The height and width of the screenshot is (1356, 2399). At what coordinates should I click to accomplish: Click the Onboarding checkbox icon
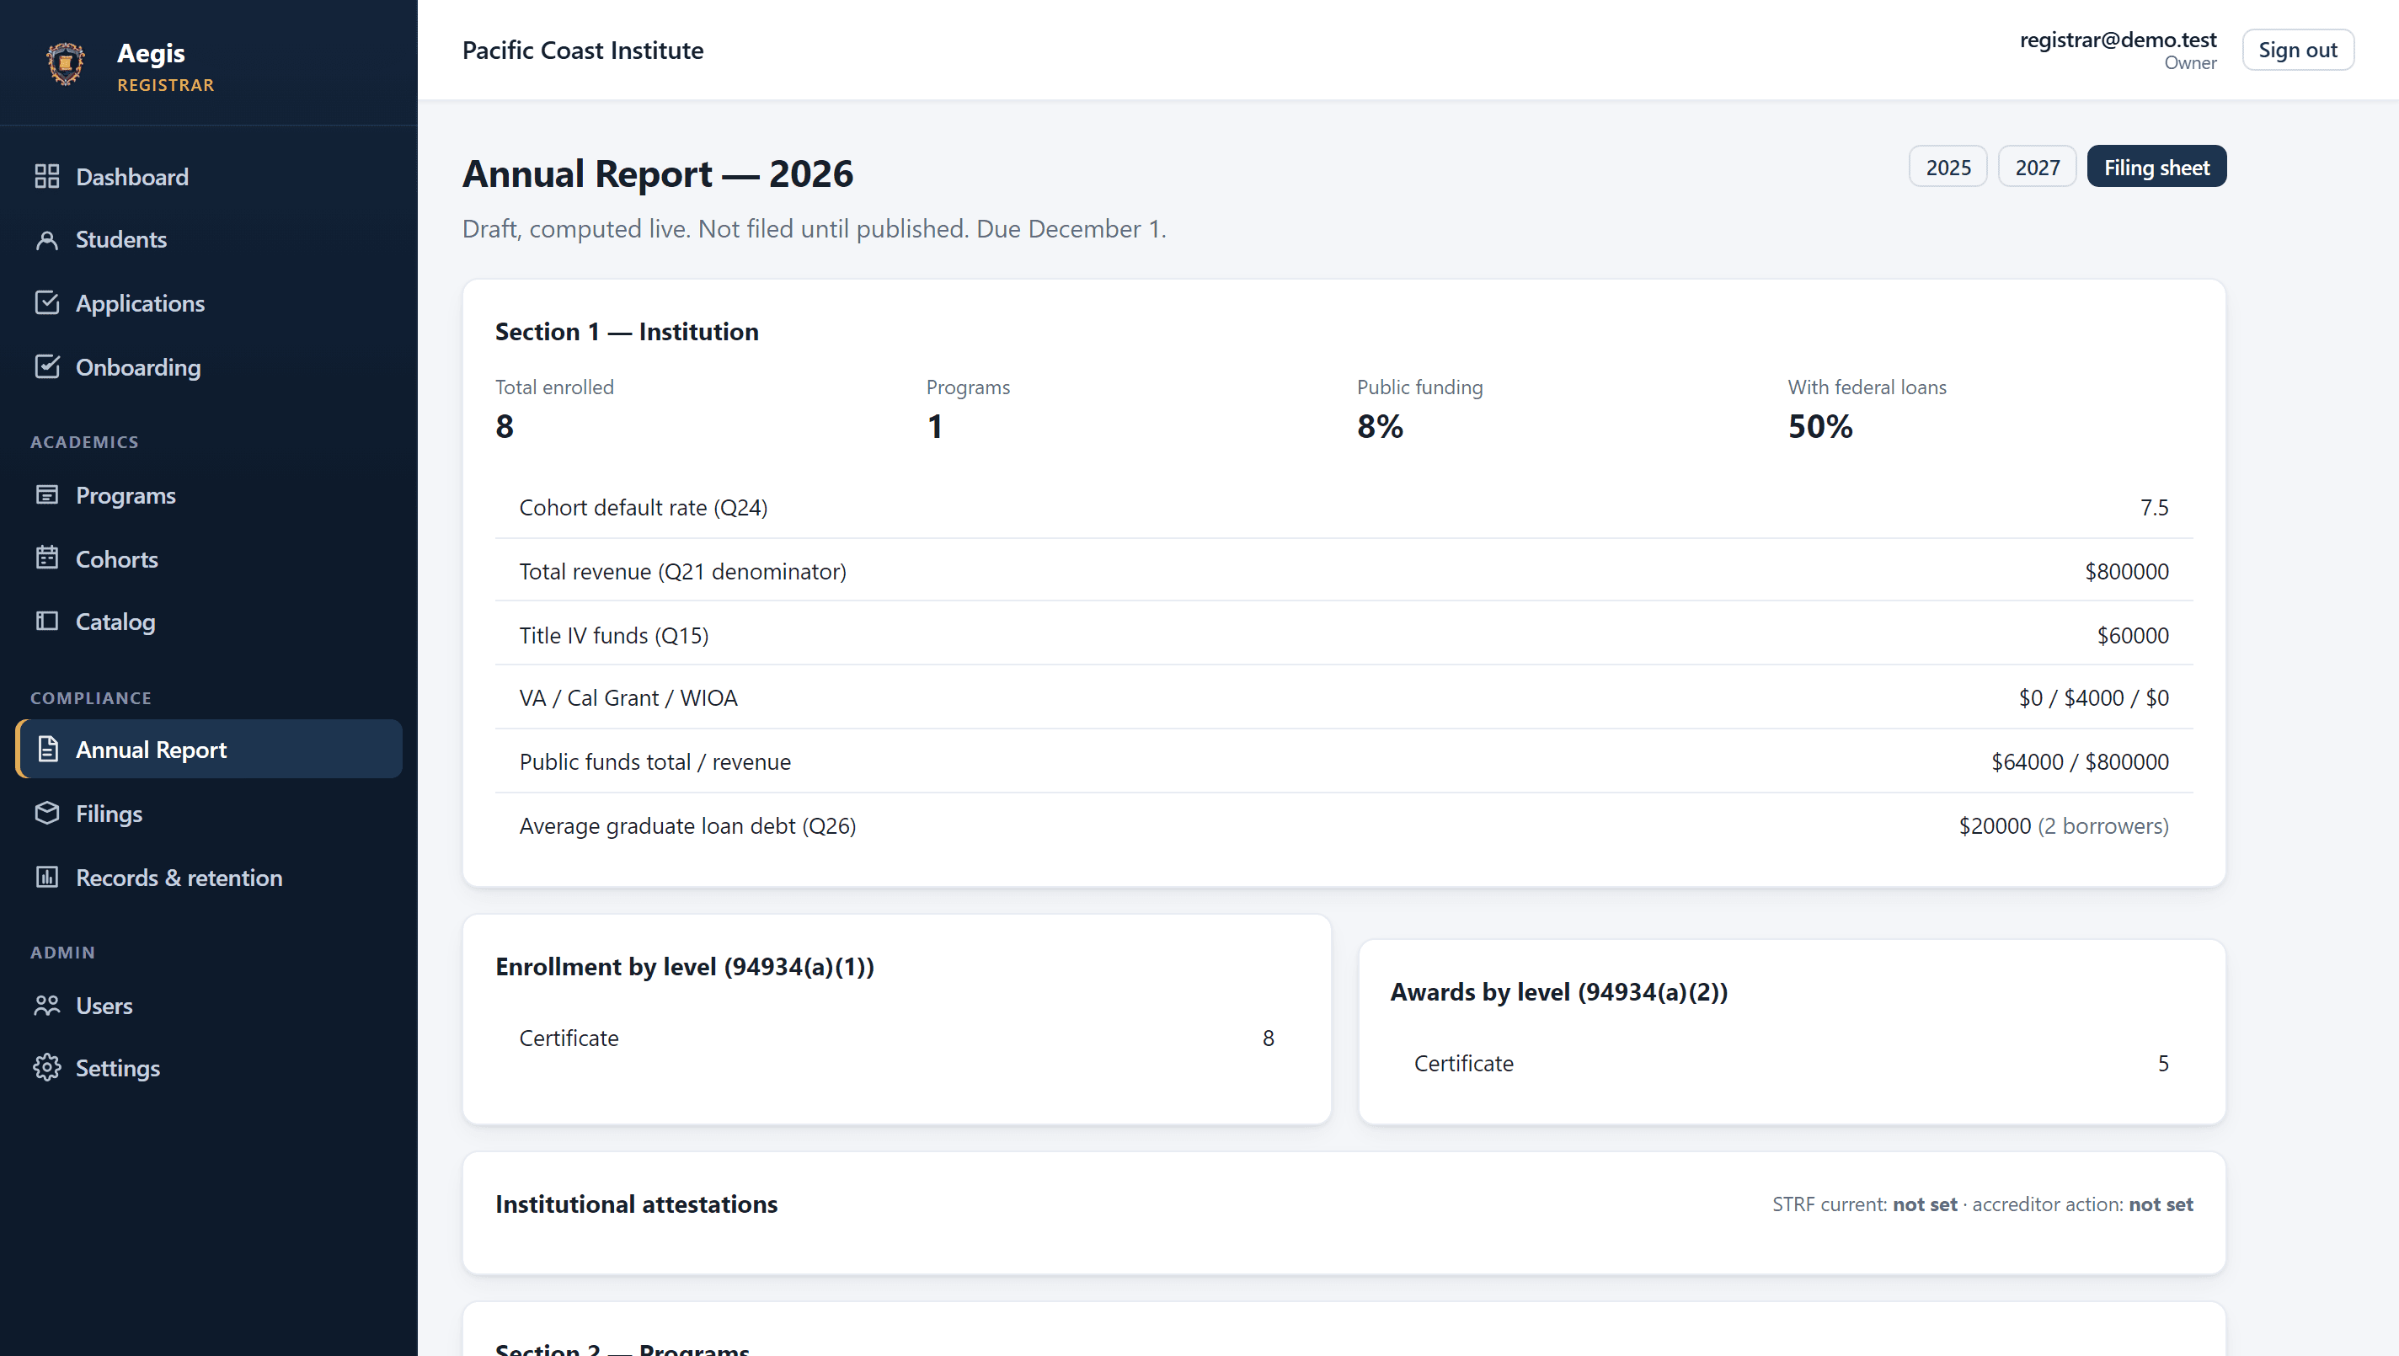point(46,367)
